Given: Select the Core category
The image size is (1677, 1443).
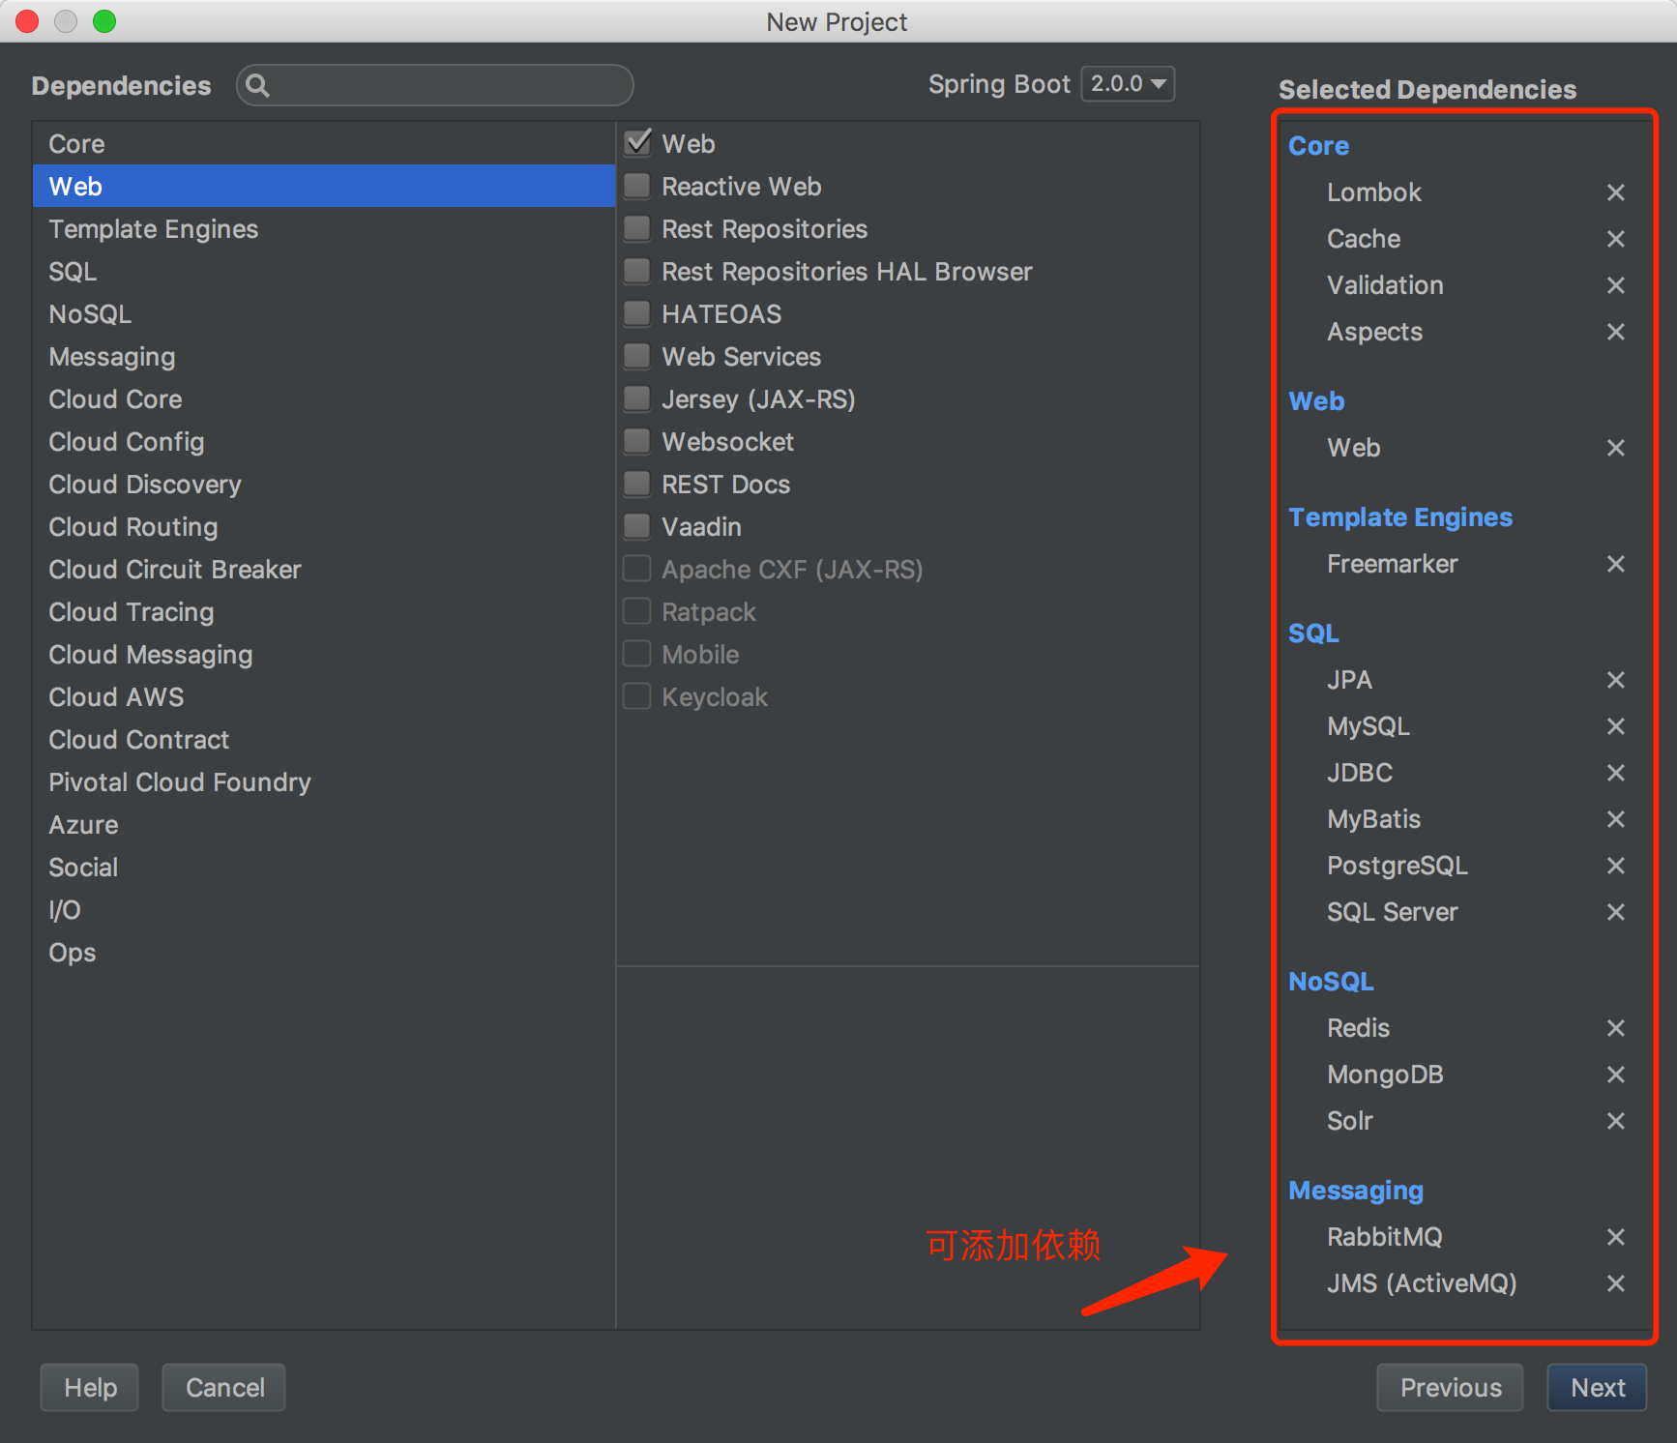Looking at the screenshot, I should [x=324, y=144].
